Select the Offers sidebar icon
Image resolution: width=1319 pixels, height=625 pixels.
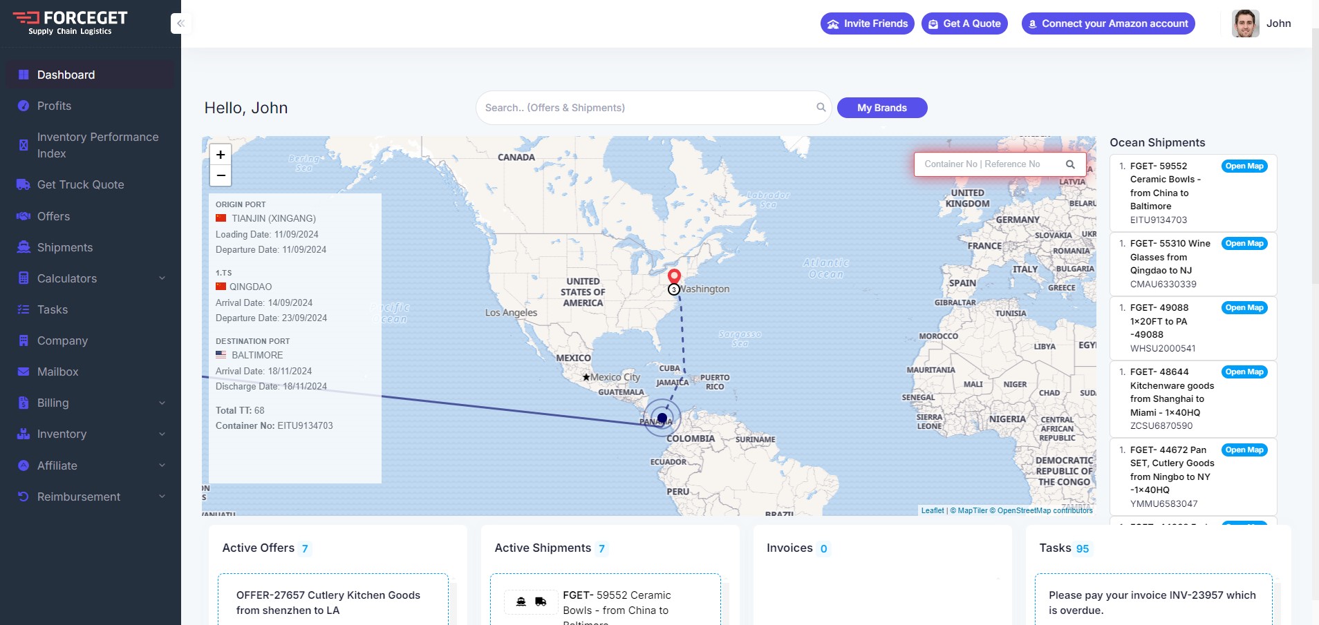[23, 216]
